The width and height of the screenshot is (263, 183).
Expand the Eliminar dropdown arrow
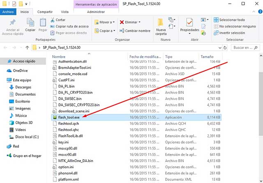[x=140, y=22]
